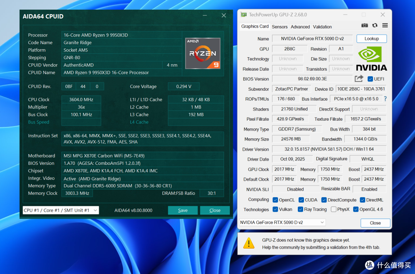Select the Graphics Card tab
This screenshot has height=274, width=415.
click(255, 27)
